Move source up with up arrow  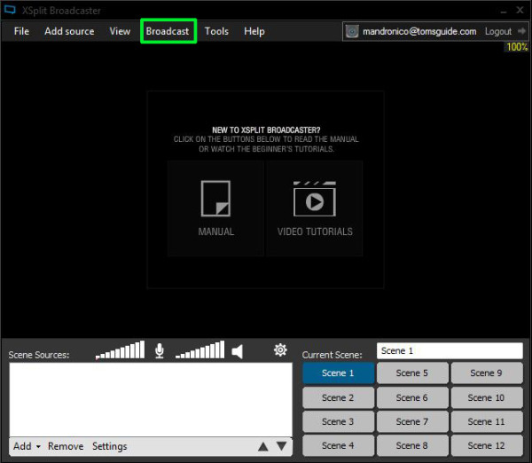click(x=263, y=447)
